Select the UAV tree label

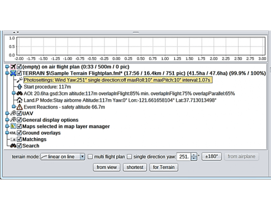(x=28, y=114)
